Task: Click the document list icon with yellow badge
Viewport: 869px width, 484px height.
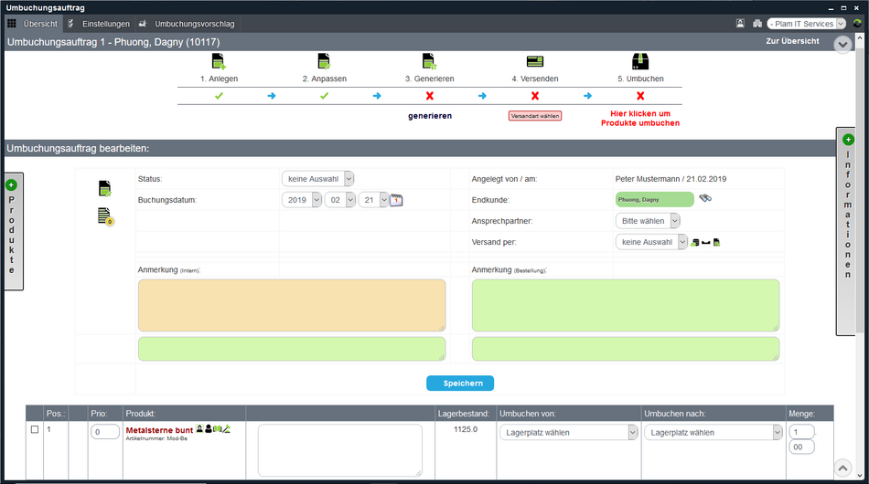Action: (104, 216)
